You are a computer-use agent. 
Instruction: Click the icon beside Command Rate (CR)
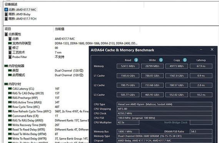(x=10, y=116)
